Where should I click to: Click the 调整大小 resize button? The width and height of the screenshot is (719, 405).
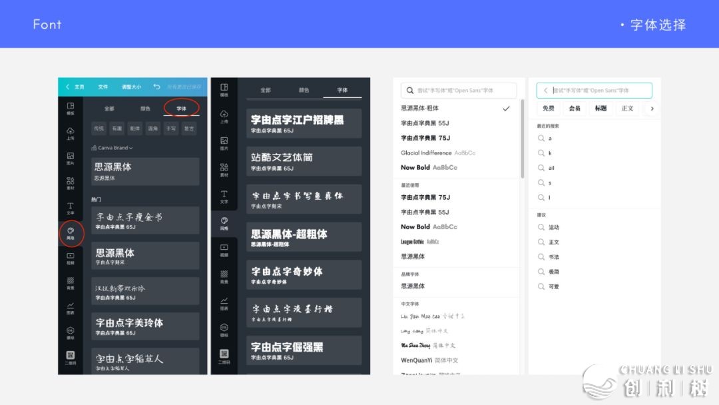[x=131, y=87]
